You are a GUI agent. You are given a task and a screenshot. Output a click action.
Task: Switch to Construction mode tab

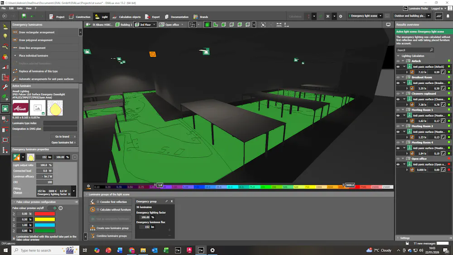80,17
